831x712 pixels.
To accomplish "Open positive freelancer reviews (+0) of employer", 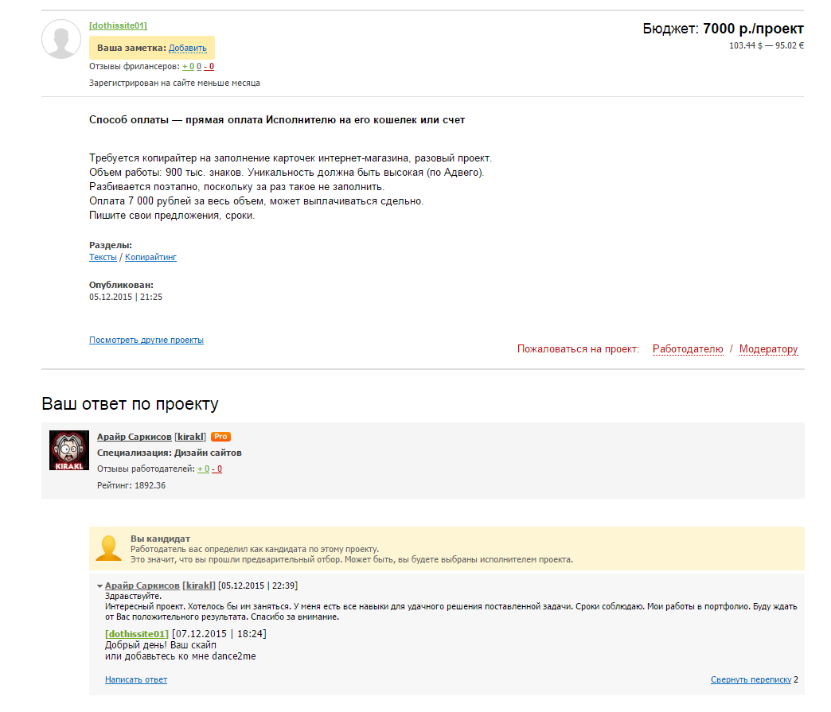I will (188, 67).
